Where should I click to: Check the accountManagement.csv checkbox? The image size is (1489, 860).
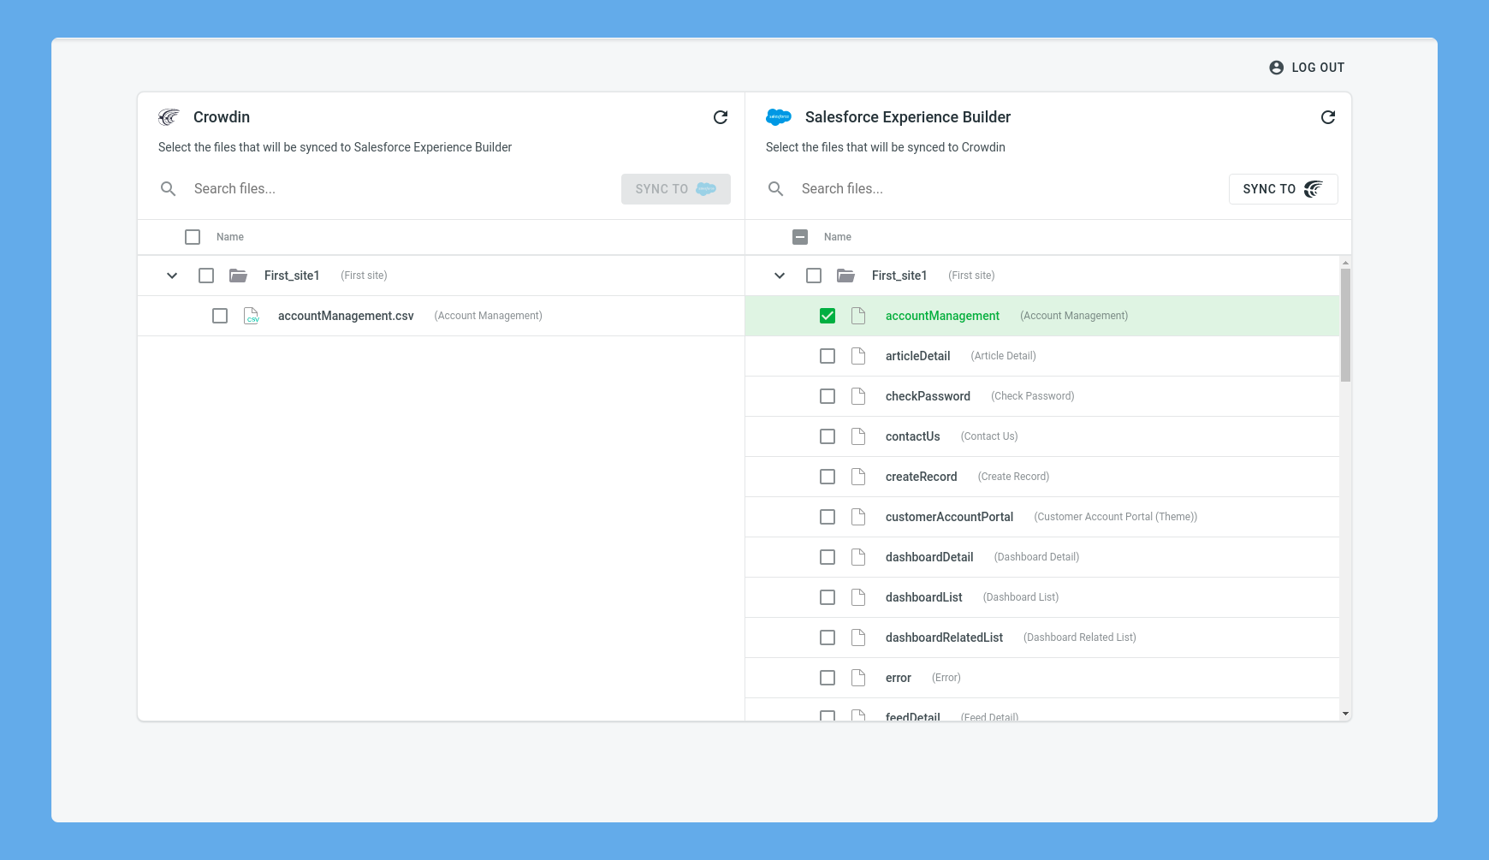220,316
